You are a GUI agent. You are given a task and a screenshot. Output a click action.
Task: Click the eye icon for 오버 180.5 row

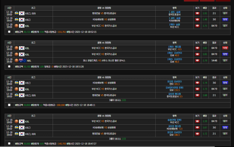[197, 134]
